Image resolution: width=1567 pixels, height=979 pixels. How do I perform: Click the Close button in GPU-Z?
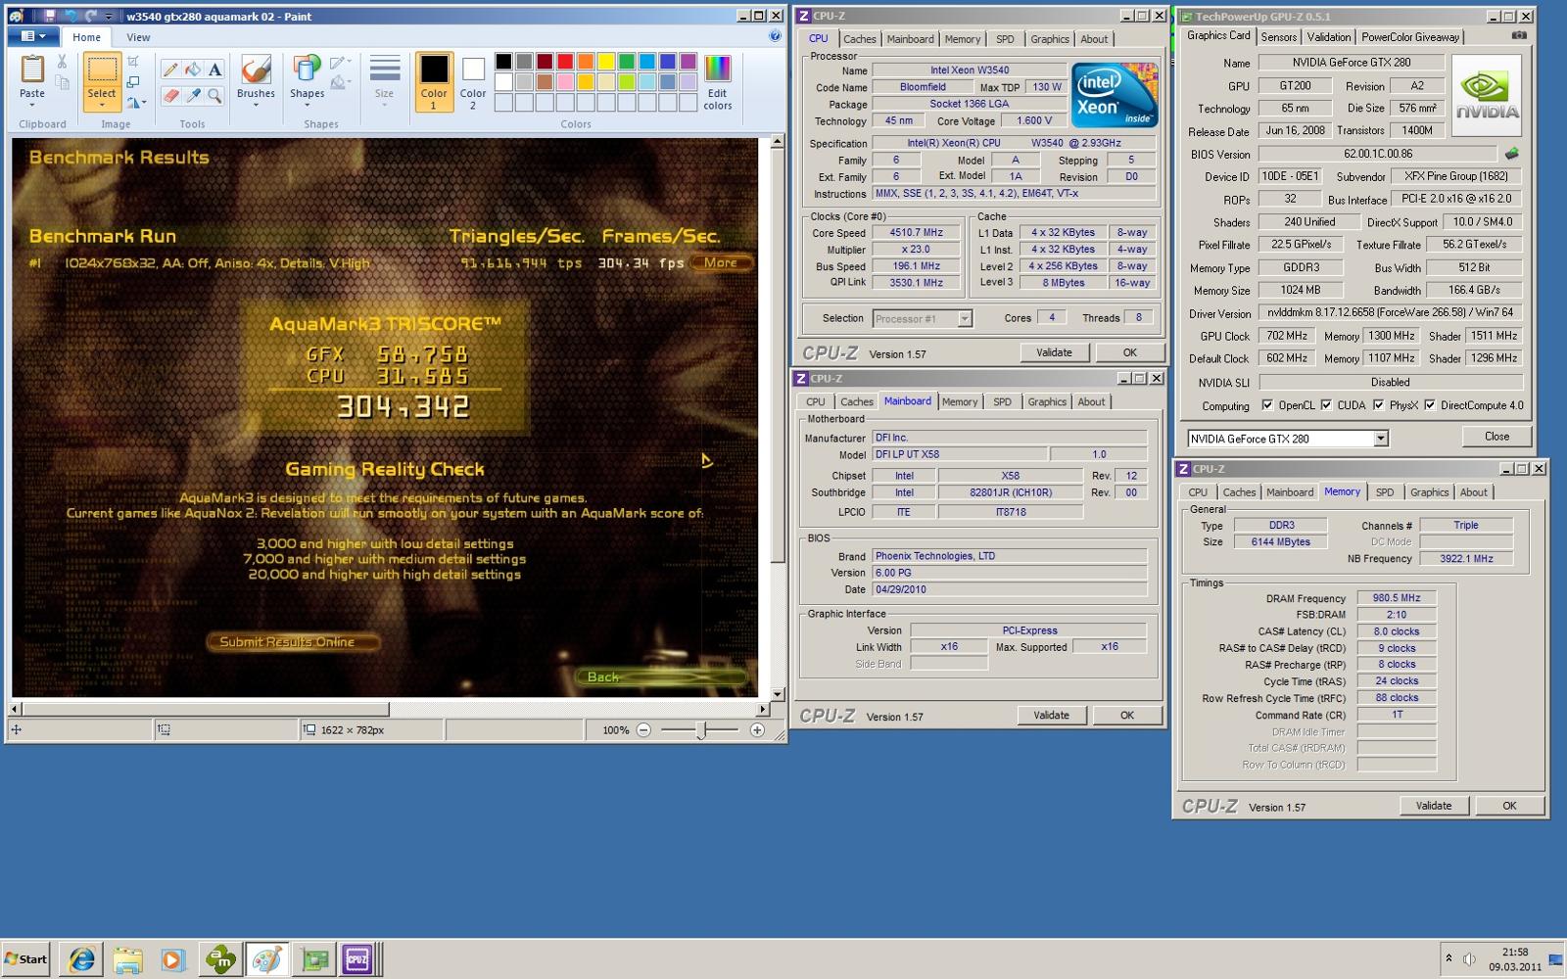coord(1496,437)
